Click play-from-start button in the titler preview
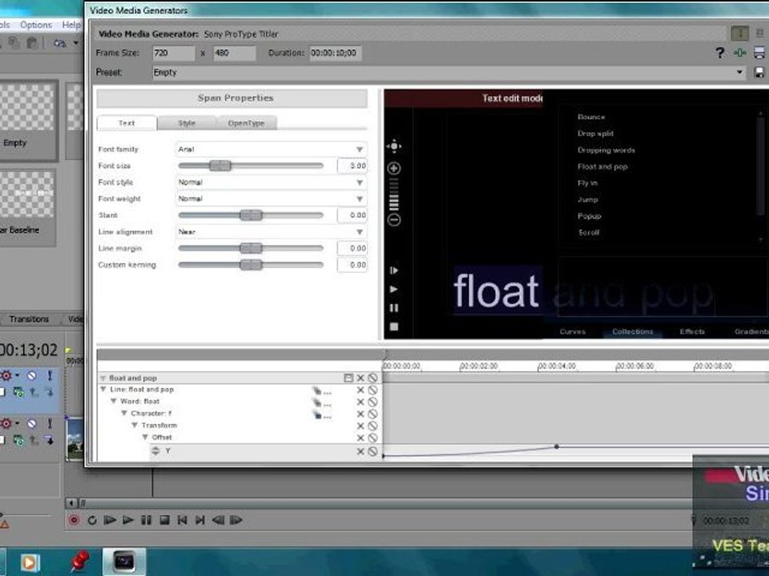Screen dimensions: 769x576 tap(394, 270)
